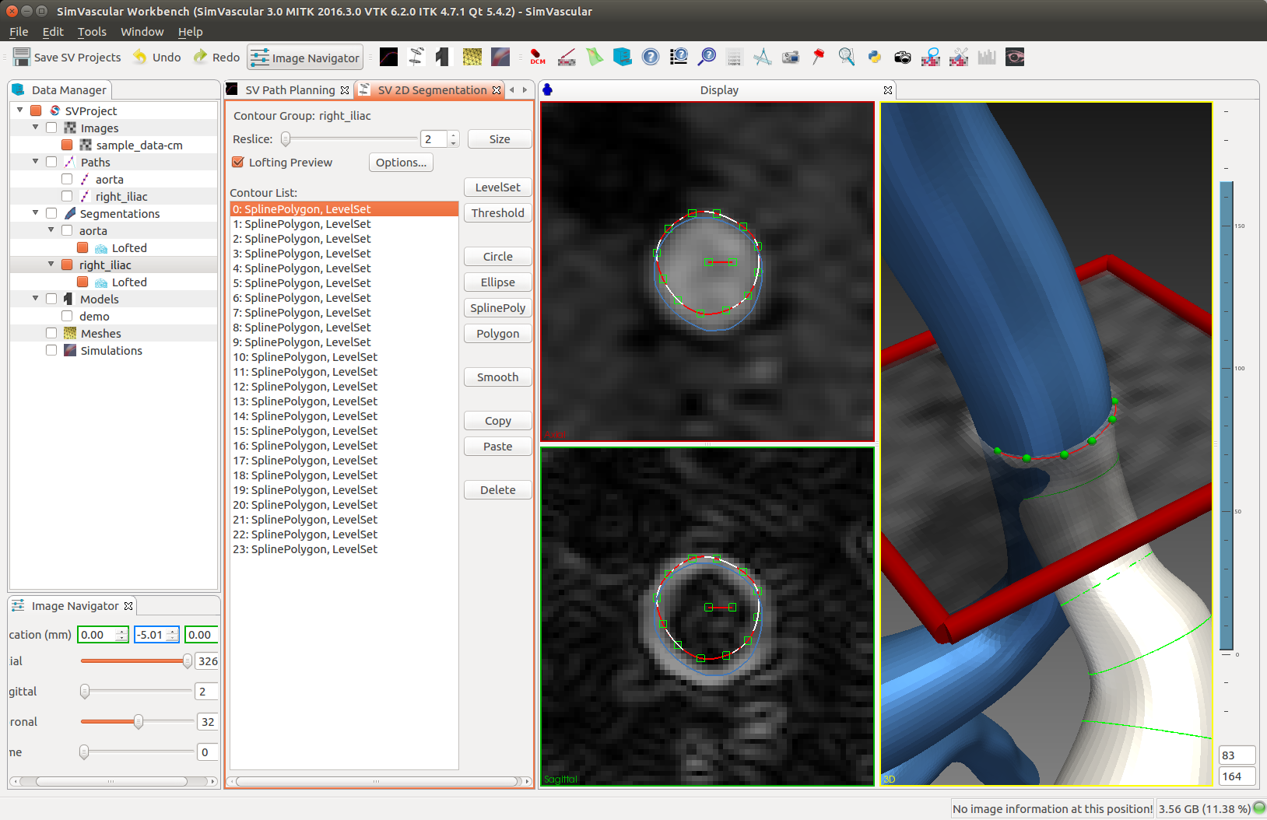Click the blue Help question-mark icon
Image resolution: width=1267 pixels, height=820 pixels.
[x=651, y=57]
